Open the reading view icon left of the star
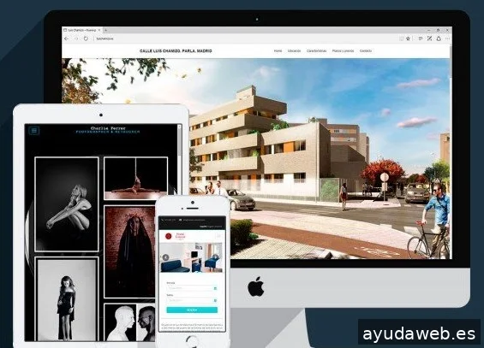This screenshot has width=484, height=348. click(x=401, y=38)
